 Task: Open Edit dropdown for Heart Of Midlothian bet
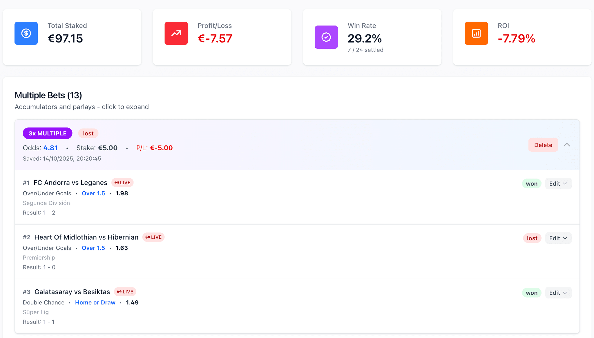click(x=558, y=238)
